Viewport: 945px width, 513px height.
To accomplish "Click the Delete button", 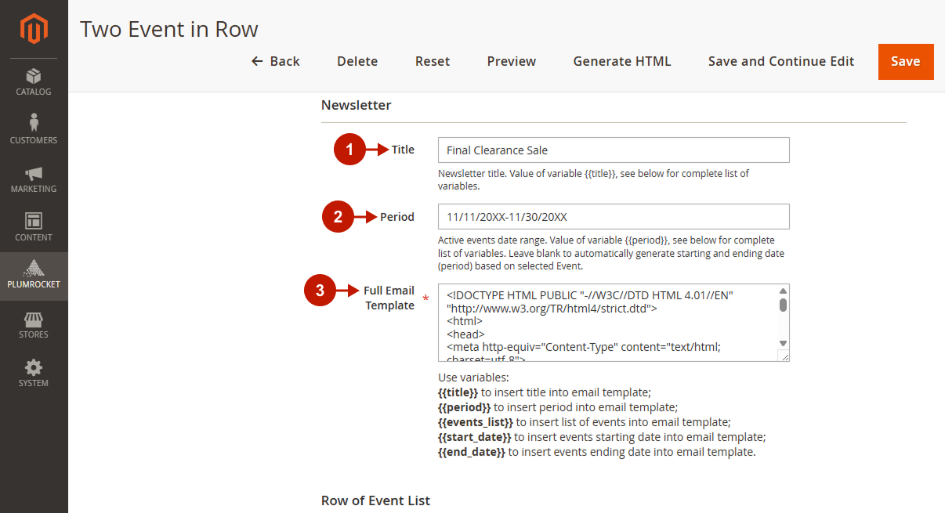I will click(357, 61).
